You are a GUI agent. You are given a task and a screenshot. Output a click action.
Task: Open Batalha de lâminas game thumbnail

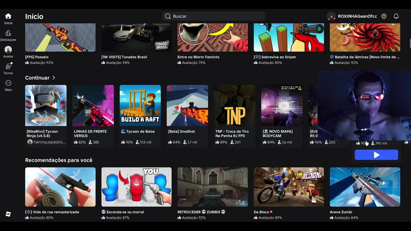point(365,37)
